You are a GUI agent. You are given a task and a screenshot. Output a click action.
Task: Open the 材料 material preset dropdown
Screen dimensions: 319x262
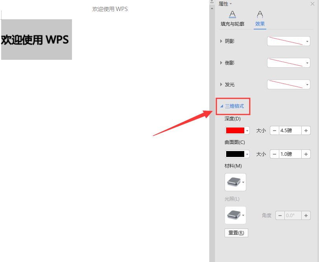(x=235, y=182)
